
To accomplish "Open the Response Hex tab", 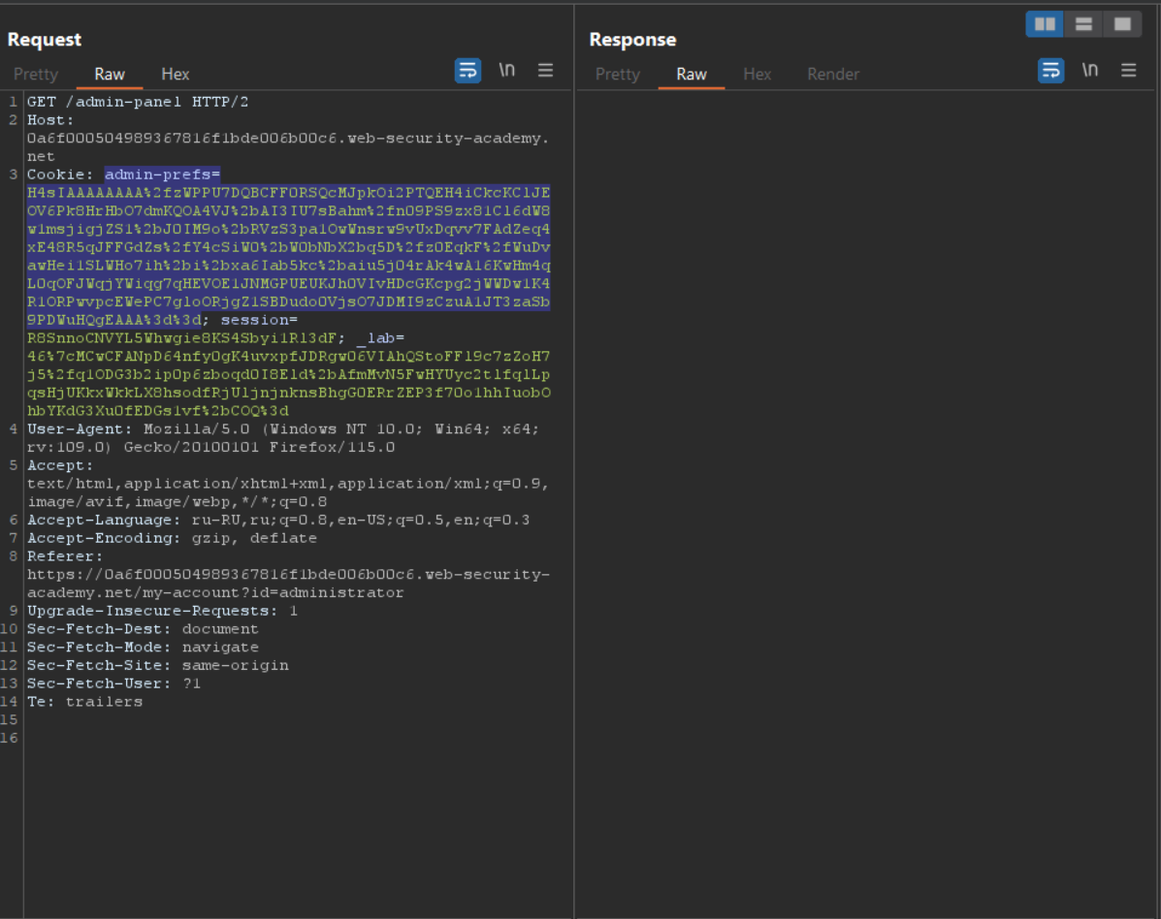I will 758,75.
